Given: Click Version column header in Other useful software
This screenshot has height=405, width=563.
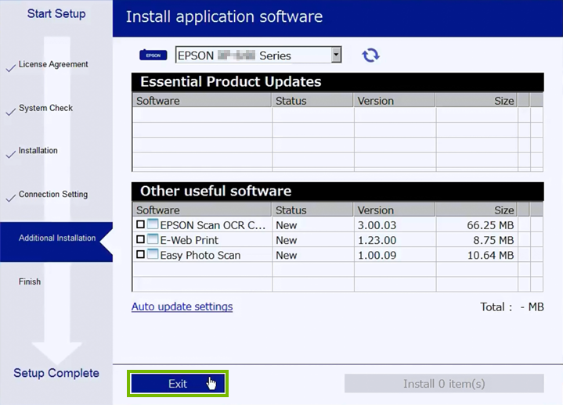Looking at the screenshot, I should 394,210.
